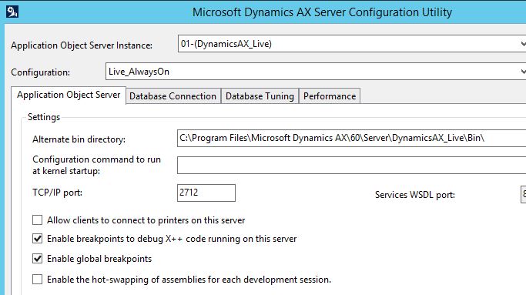Viewport: 526px width, 295px height.
Task: Enable Allow clients to connect to printers
Action: [37, 220]
